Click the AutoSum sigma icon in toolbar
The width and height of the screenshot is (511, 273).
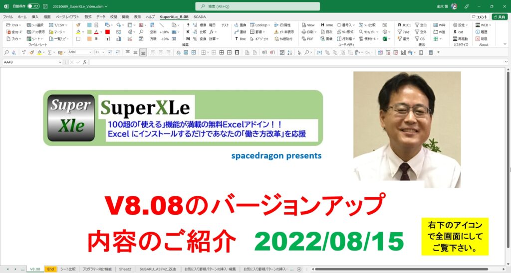coord(49,52)
